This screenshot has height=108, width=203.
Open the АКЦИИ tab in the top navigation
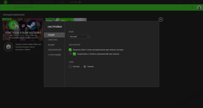[62, 2]
